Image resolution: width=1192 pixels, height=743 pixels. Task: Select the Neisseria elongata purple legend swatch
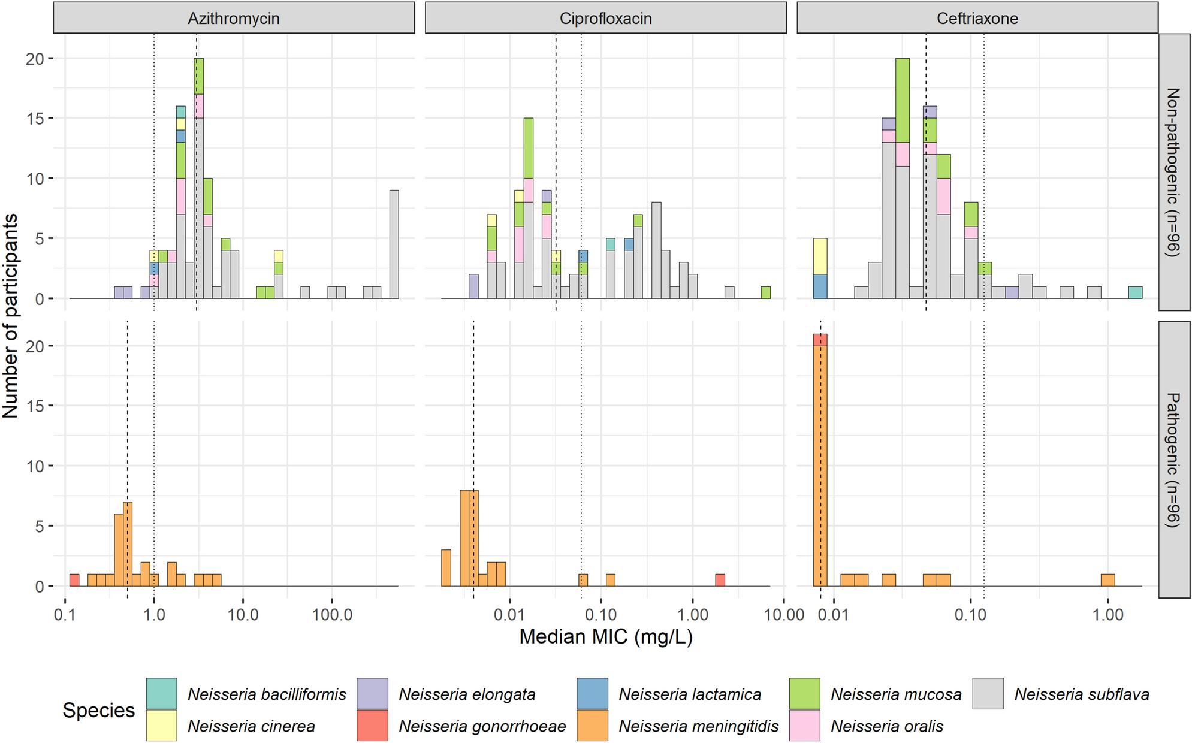click(x=372, y=694)
